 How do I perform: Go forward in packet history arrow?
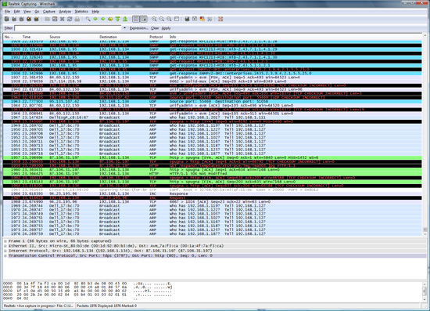[103, 19]
